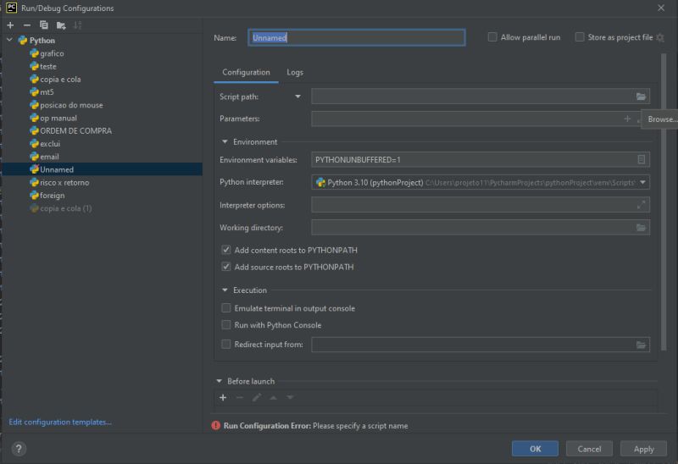Viewport: 678px width, 464px height.
Task: Uncheck Add content roots to PYTHONPATH
Action: 225,250
